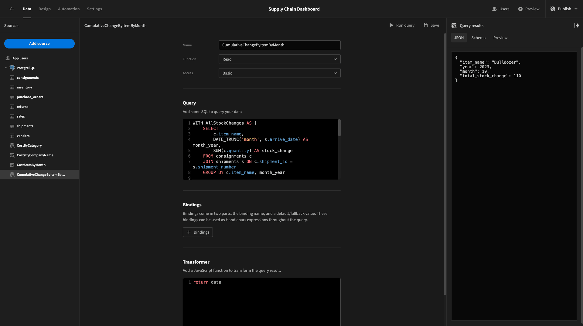Click the inventory table icon

point(12,87)
